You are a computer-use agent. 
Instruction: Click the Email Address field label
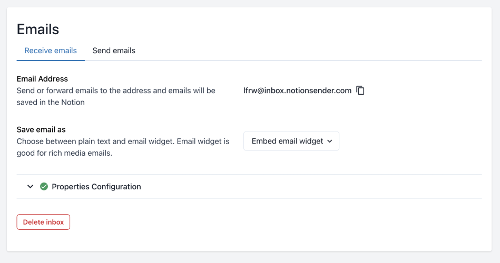(x=42, y=79)
